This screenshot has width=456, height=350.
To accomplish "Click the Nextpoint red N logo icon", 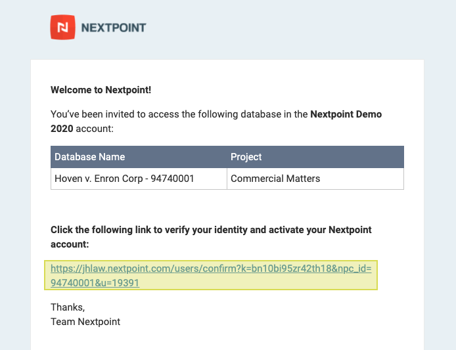I will click(x=63, y=28).
